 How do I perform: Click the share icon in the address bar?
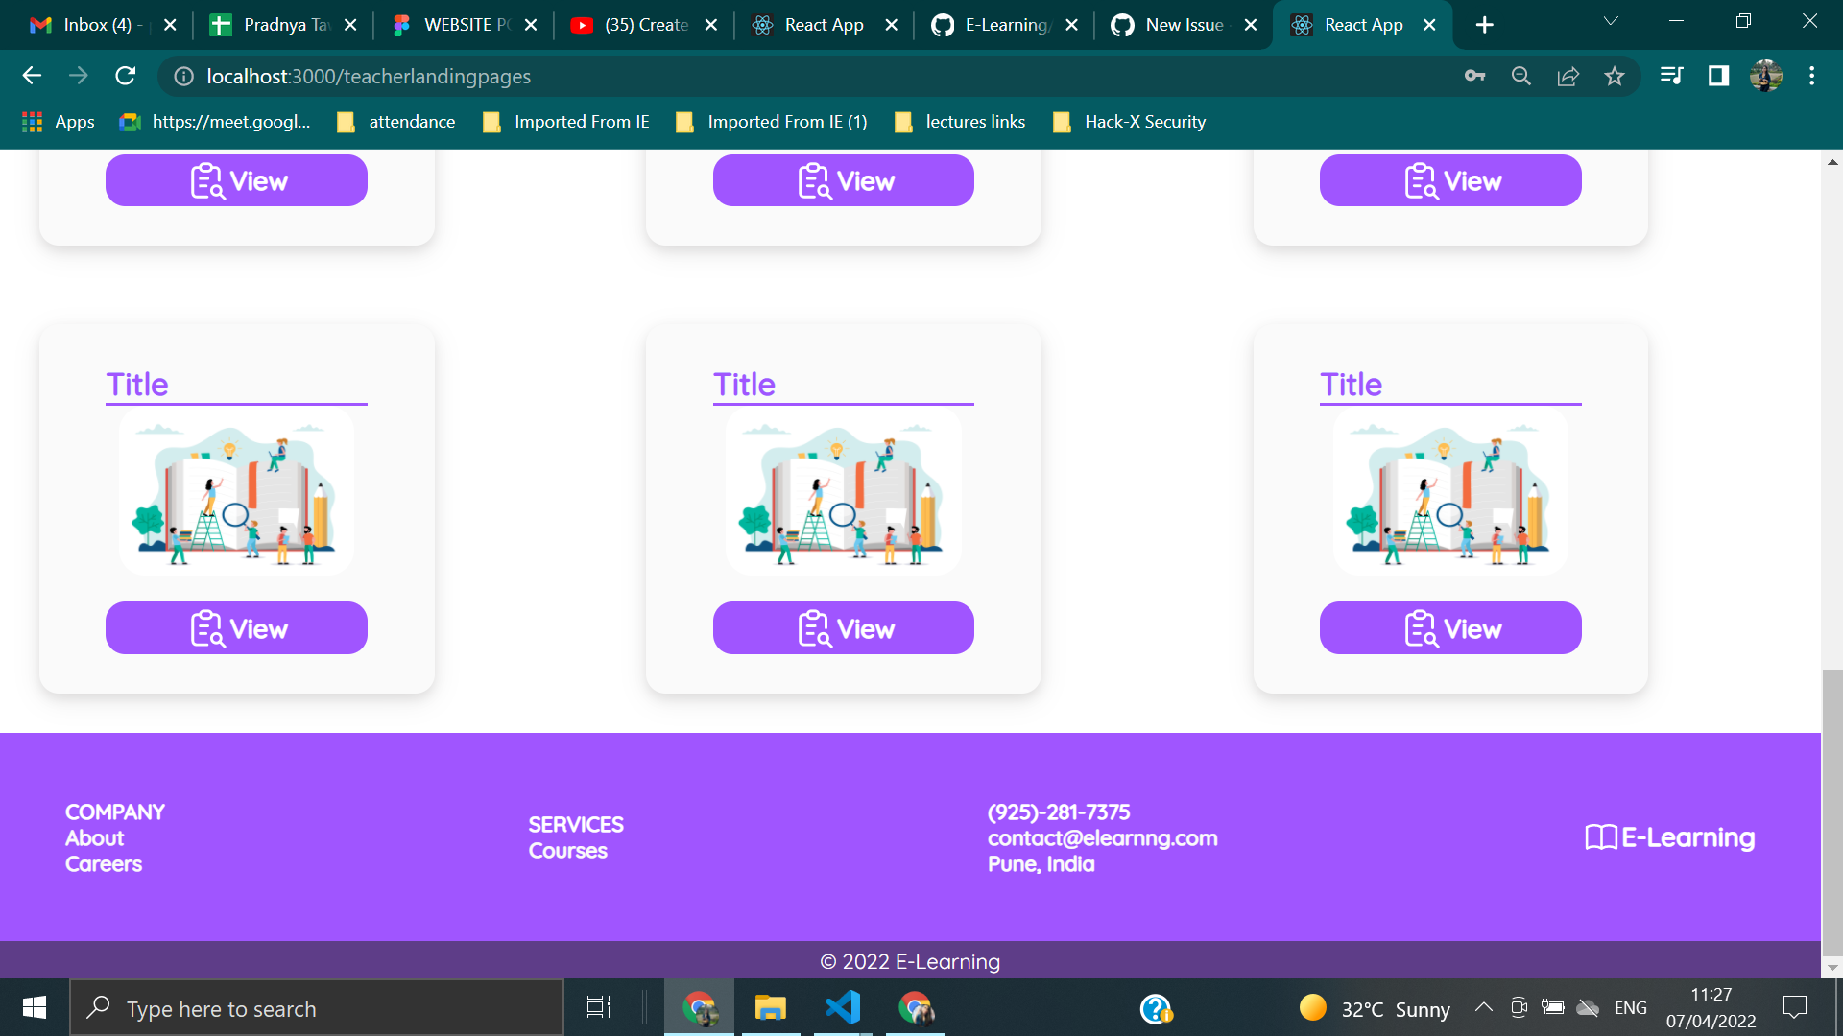(x=1568, y=76)
